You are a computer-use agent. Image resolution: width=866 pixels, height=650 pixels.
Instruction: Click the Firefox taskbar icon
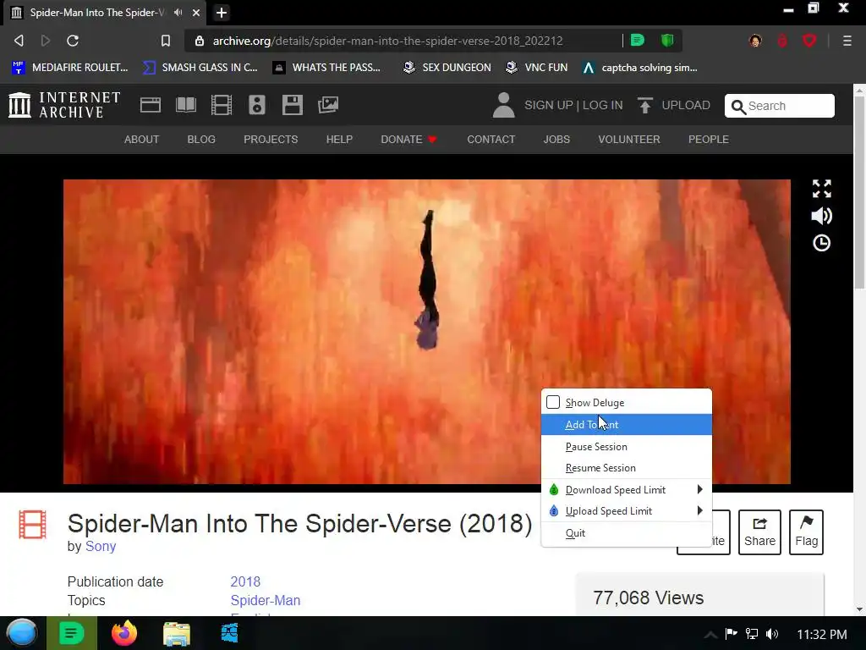click(124, 633)
